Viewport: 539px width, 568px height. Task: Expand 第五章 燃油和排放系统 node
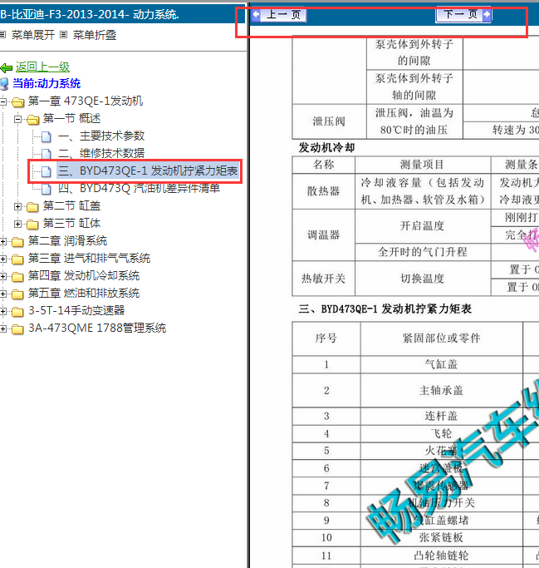pos(2,294)
